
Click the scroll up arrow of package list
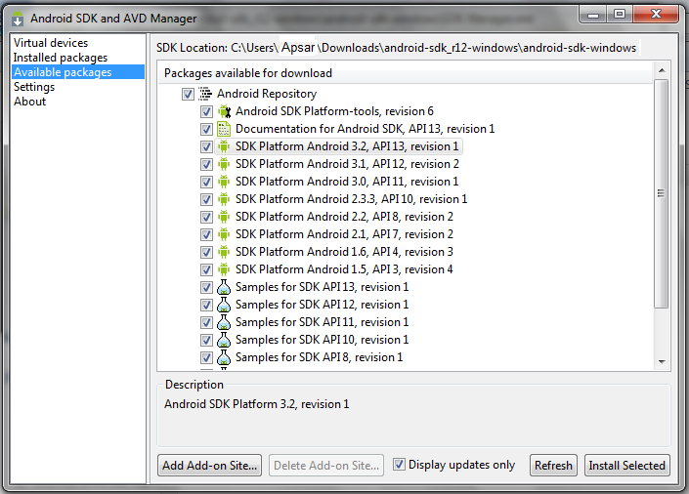tap(662, 70)
